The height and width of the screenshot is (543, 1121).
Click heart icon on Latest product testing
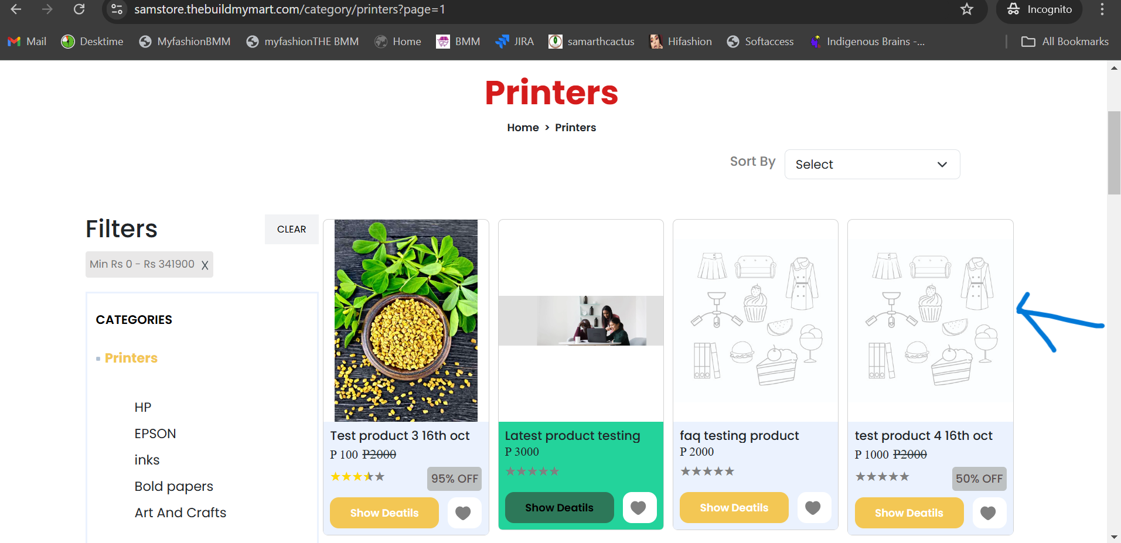[639, 507]
